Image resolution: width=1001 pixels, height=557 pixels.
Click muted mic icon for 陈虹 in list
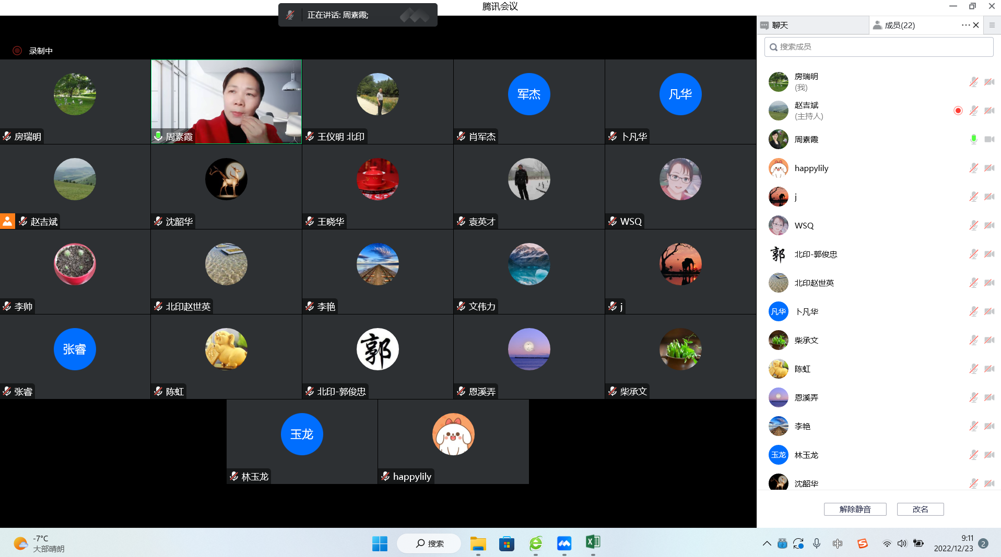[973, 369]
